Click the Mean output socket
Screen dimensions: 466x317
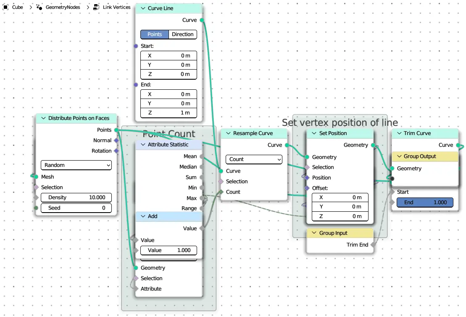point(202,156)
